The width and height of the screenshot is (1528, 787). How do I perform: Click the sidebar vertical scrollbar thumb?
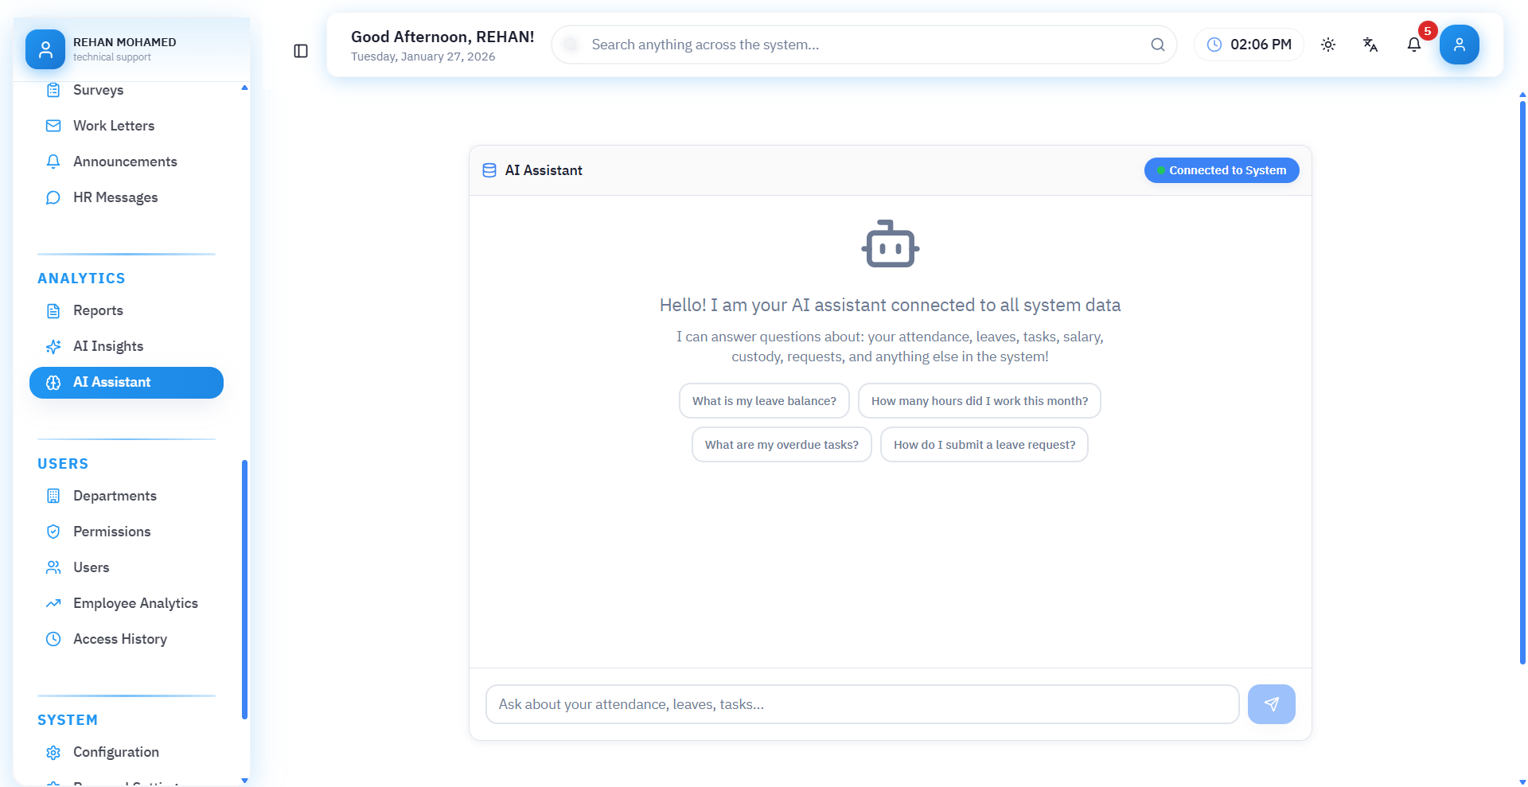tap(244, 589)
